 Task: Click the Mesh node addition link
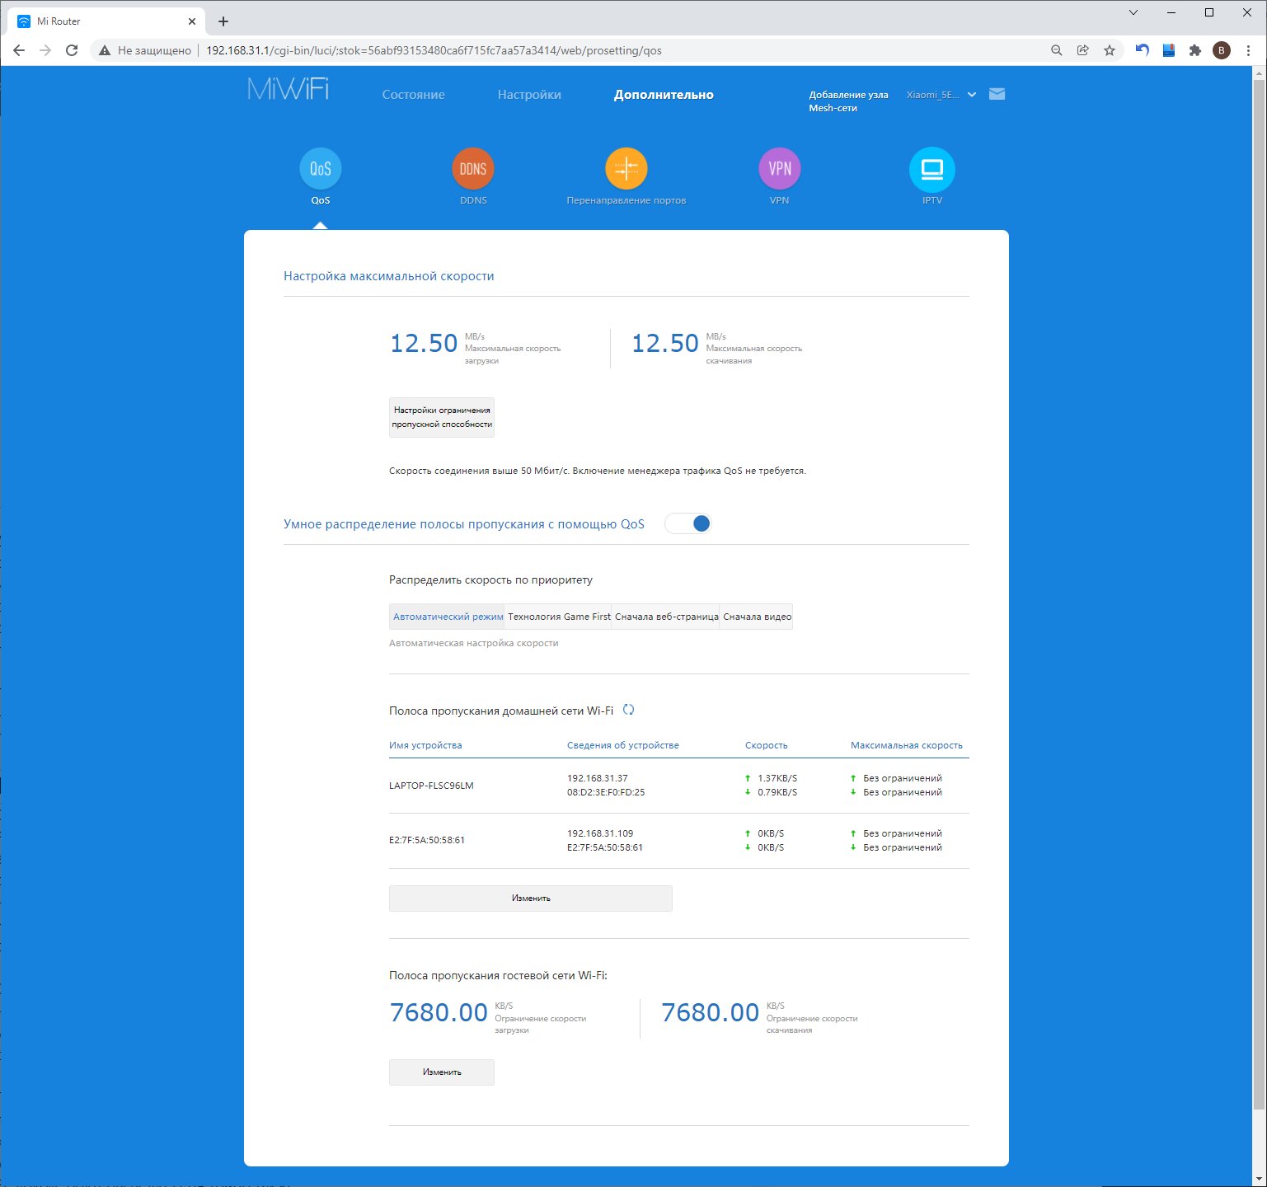[x=848, y=101]
